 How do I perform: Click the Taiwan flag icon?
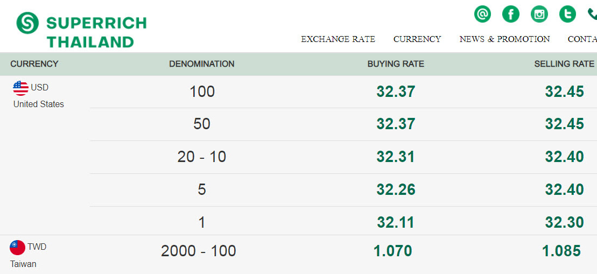pos(18,248)
